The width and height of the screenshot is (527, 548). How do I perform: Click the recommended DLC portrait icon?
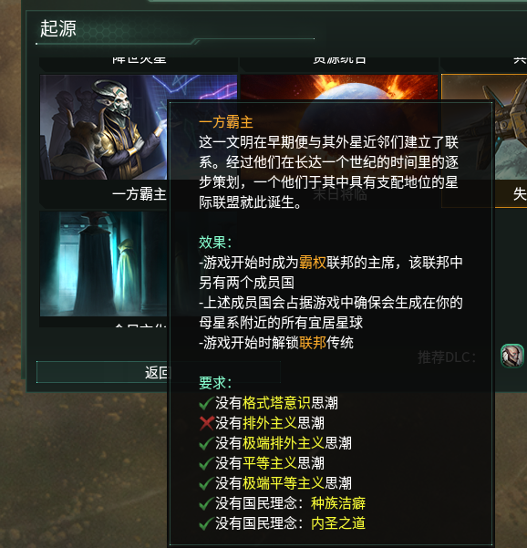[512, 356]
